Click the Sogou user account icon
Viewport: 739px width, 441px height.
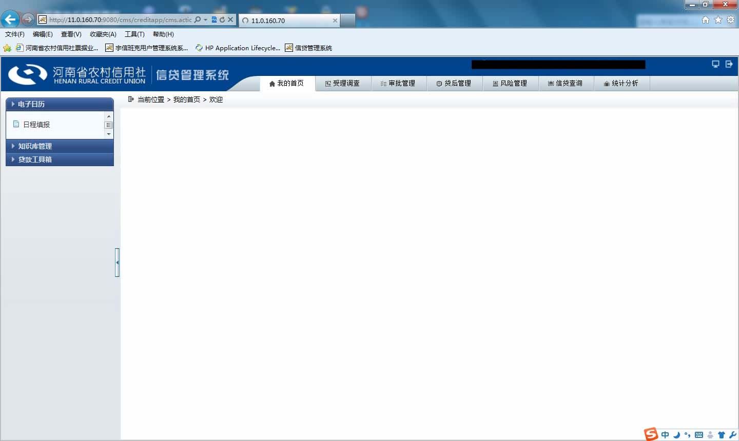pos(710,435)
